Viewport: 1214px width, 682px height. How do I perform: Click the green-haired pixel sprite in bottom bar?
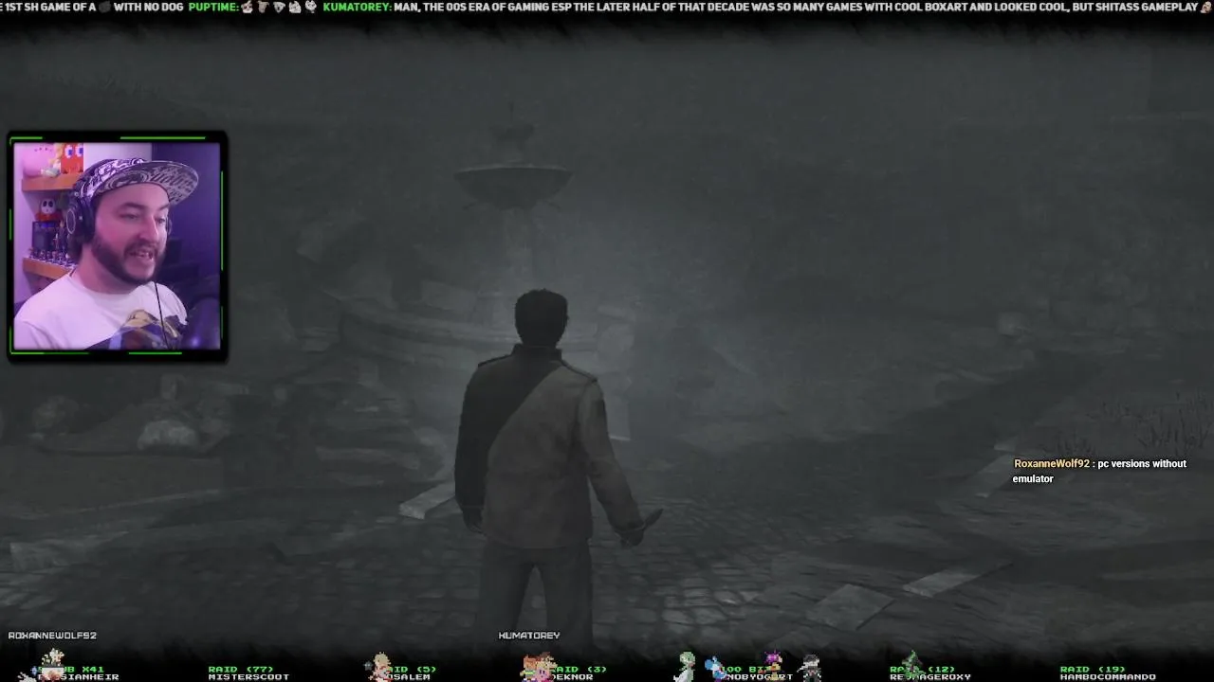point(688,665)
